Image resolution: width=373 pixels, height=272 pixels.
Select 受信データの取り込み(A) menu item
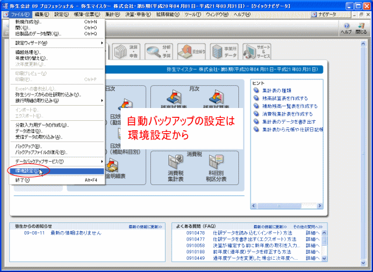coord(57,137)
